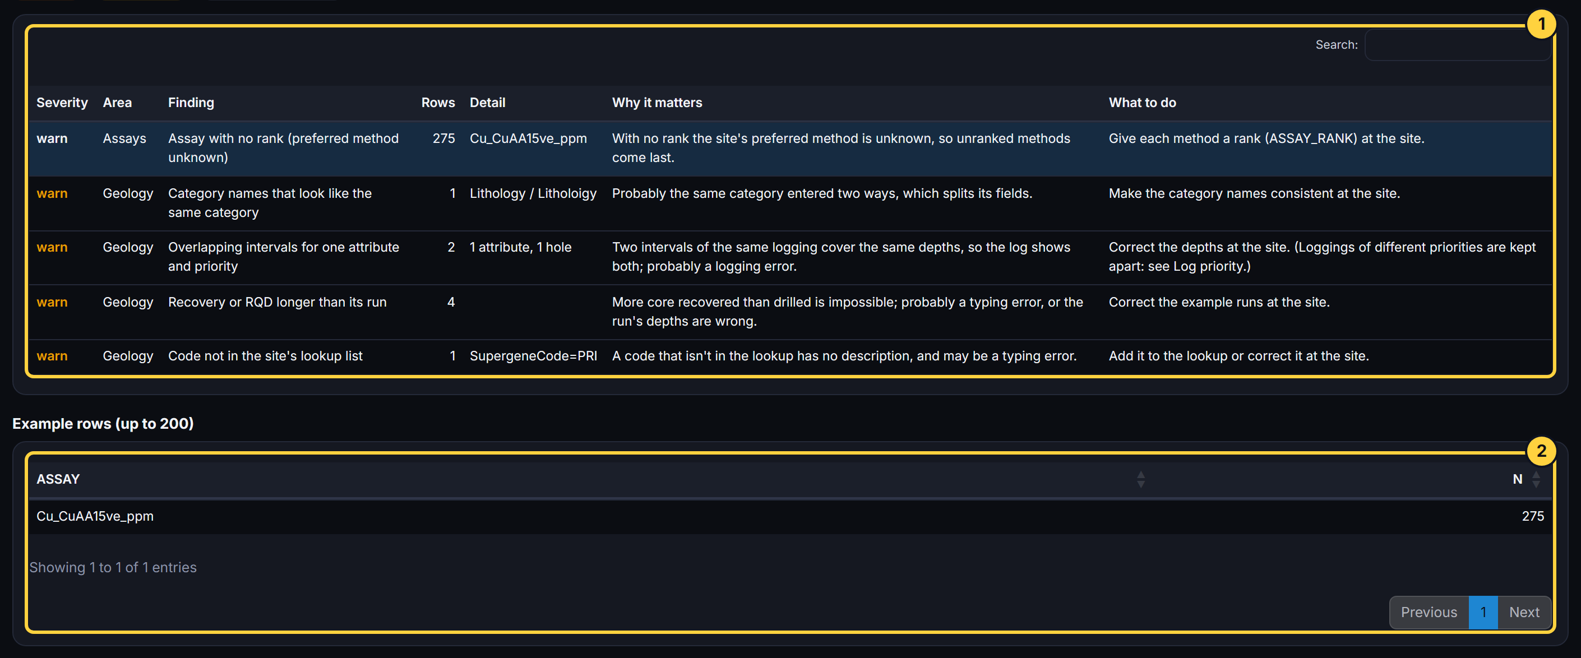
Task: Click Add it to the lookup text
Action: (x=1238, y=356)
